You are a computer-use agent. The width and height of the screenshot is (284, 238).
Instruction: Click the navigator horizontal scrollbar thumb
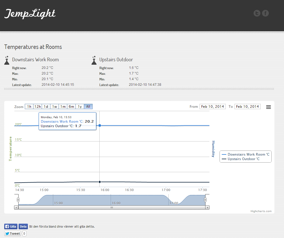pyautogui.click(x=112, y=208)
